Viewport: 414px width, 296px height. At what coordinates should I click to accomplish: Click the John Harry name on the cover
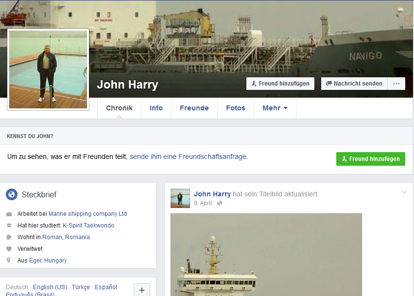(x=127, y=85)
